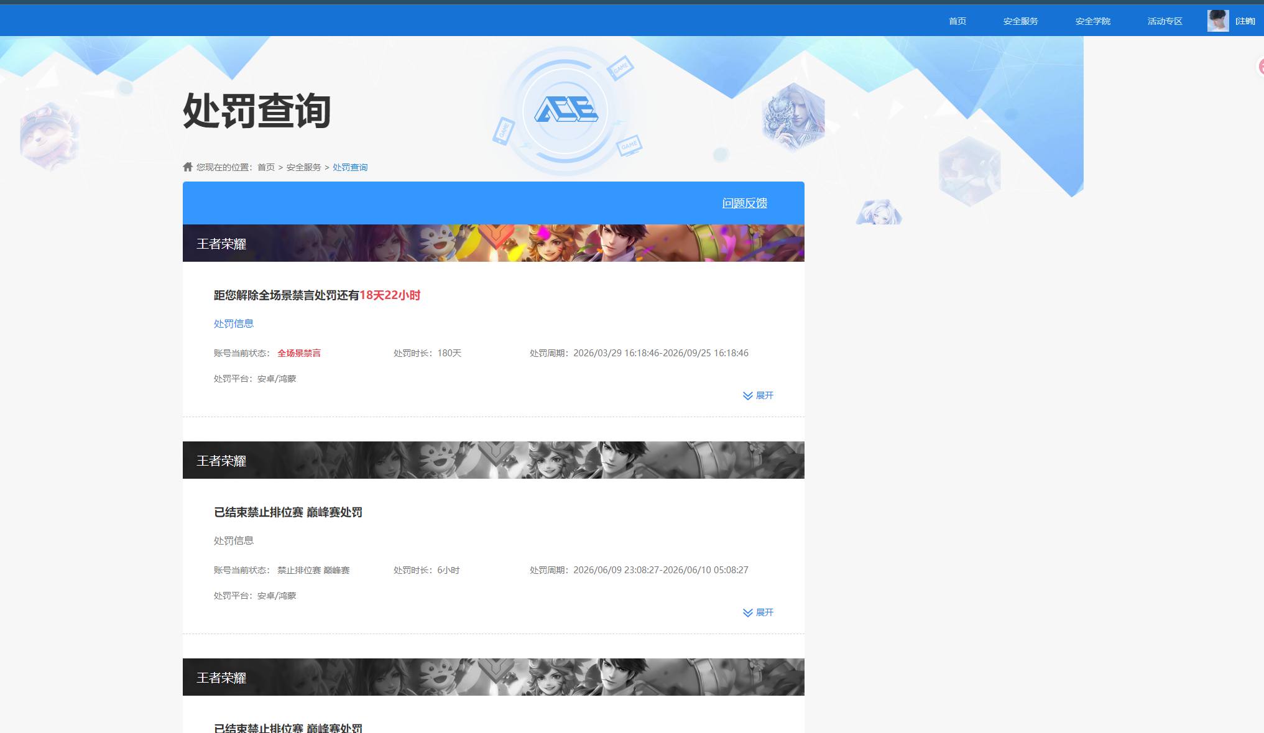Image resolution: width=1264 pixels, height=733 pixels.
Task: Click the red 全场景禁言 status text
Action: point(299,353)
